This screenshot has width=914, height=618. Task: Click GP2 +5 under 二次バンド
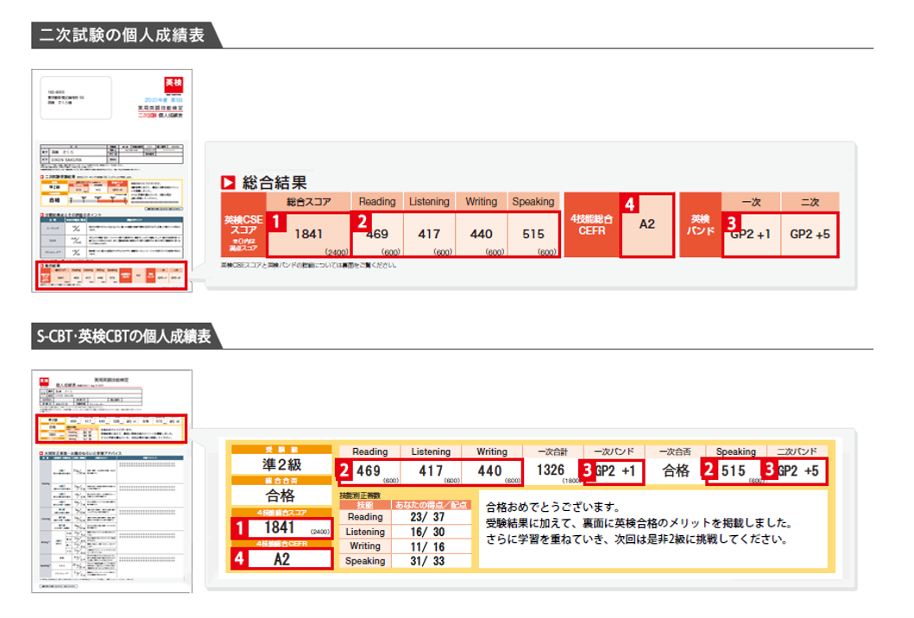(x=798, y=470)
